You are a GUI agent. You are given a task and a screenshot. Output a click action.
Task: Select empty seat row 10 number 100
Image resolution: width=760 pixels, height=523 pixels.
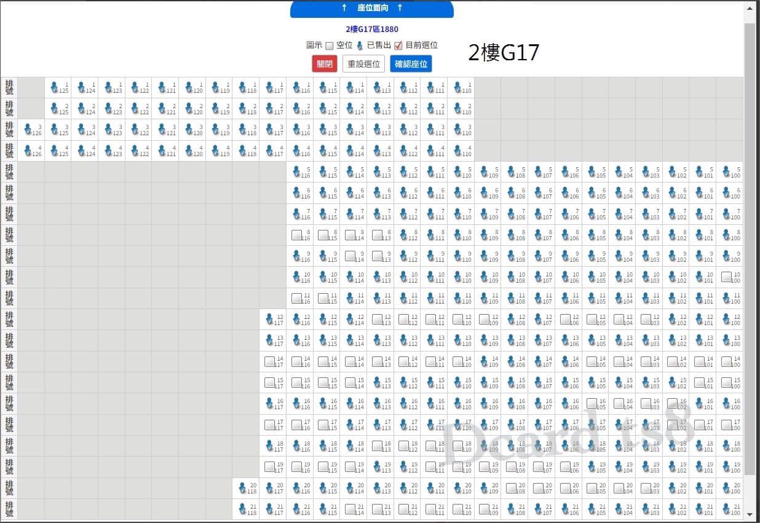tap(726, 277)
